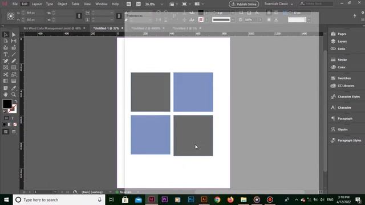
Task: Set formatting affects container
Action: click(6, 118)
